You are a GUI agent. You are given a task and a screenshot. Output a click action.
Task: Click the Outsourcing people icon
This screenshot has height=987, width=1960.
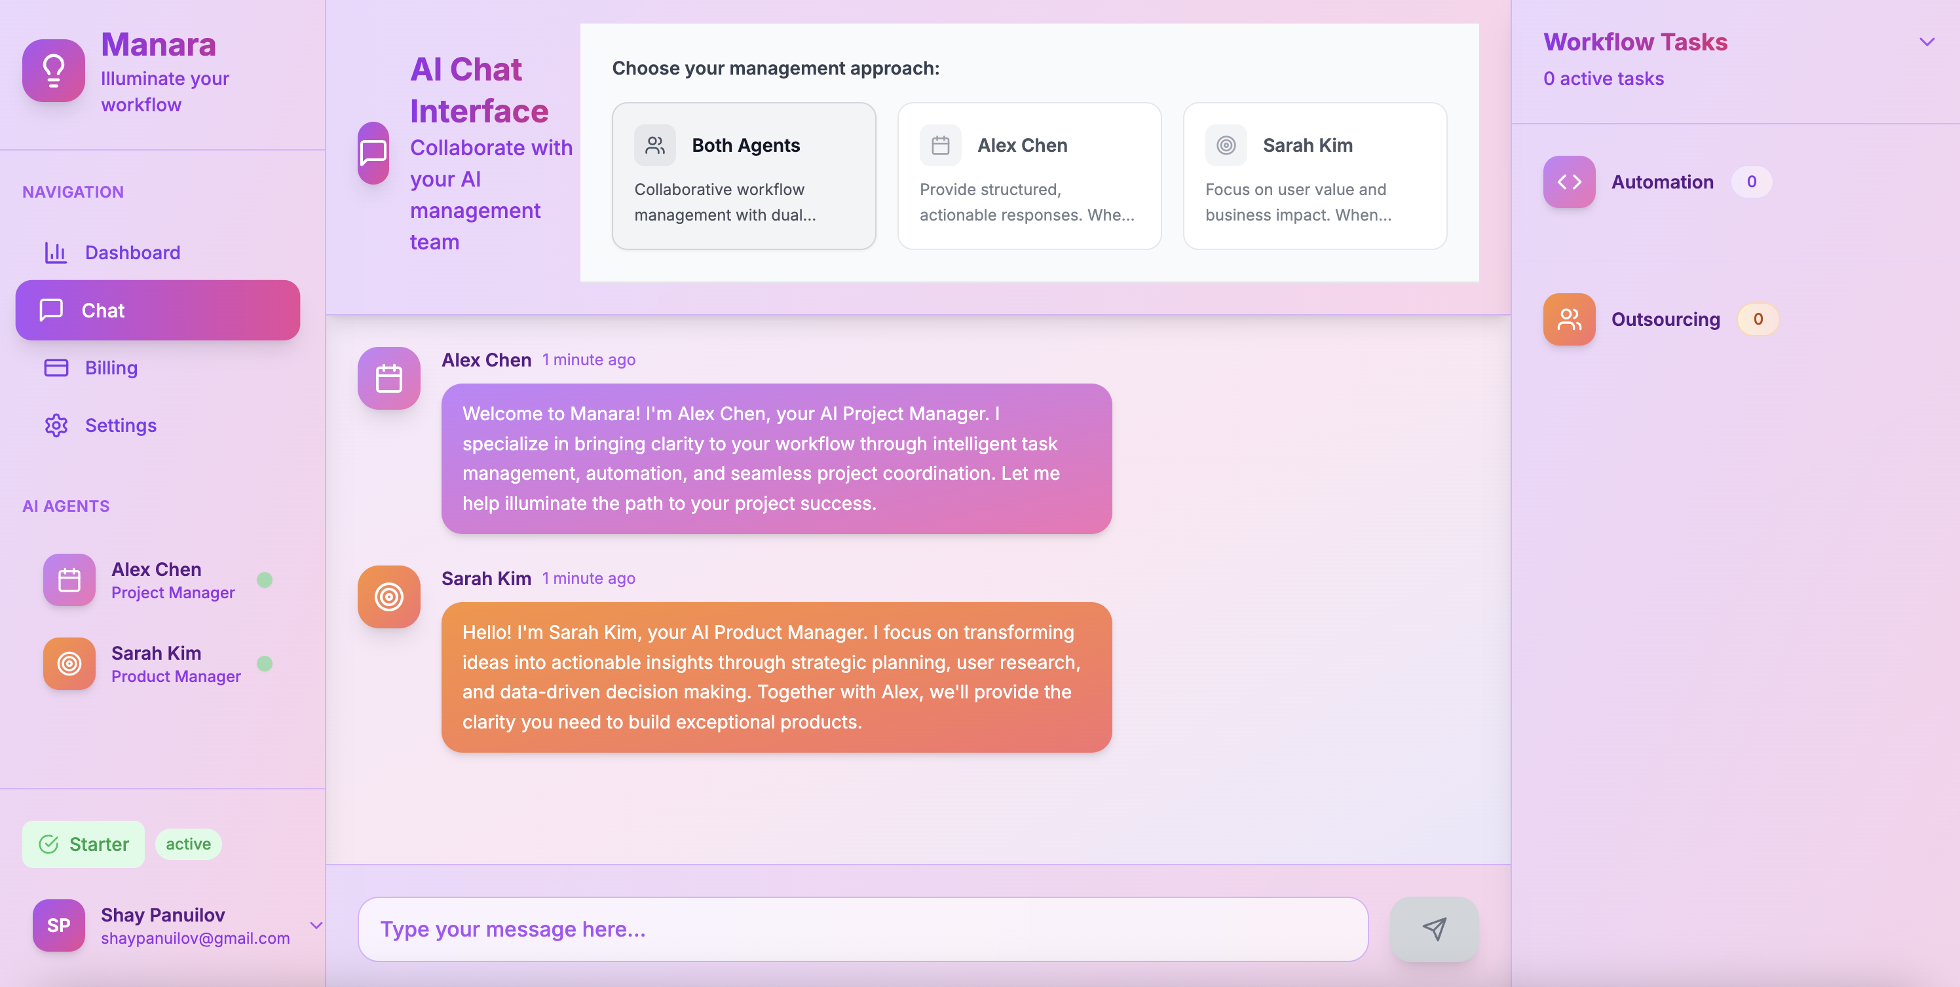[x=1568, y=319]
